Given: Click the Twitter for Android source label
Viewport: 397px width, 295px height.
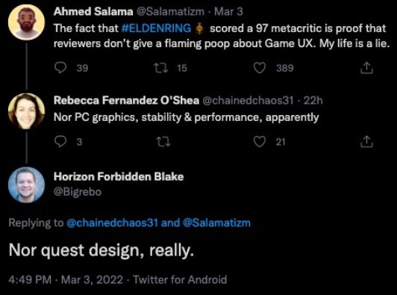Looking at the screenshot, I should (x=180, y=280).
